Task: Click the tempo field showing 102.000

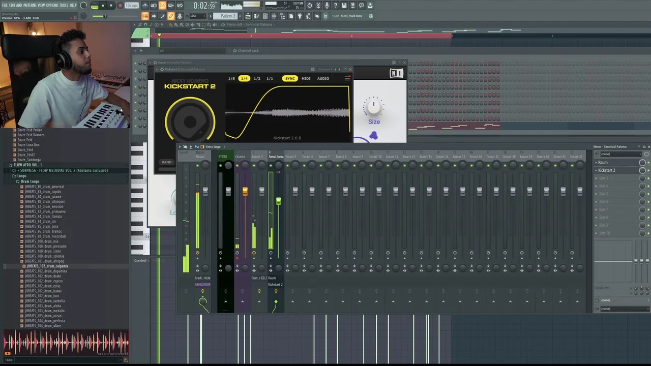Action: pos(132,6)
